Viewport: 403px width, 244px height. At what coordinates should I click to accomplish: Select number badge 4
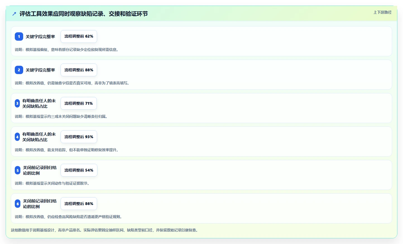pos(17,137)
